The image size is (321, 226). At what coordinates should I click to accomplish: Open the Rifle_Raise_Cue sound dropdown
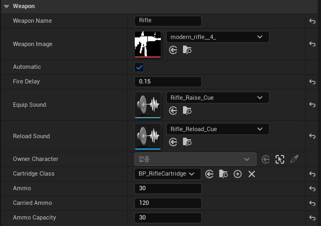(x=218, y=98)
